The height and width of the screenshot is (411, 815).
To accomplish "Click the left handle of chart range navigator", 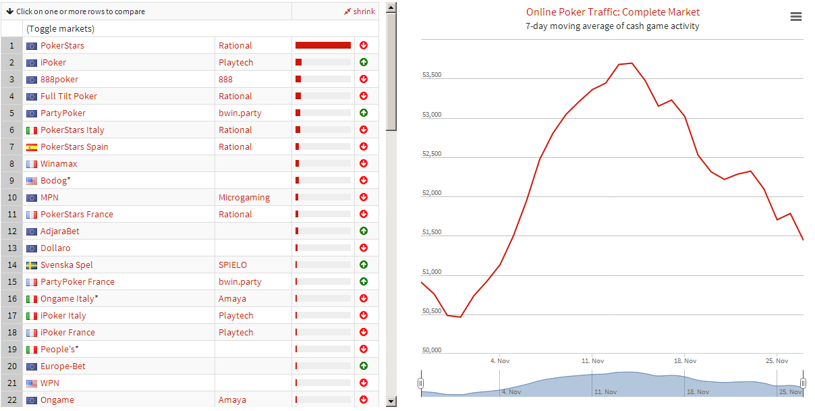I will coord(421,383).
